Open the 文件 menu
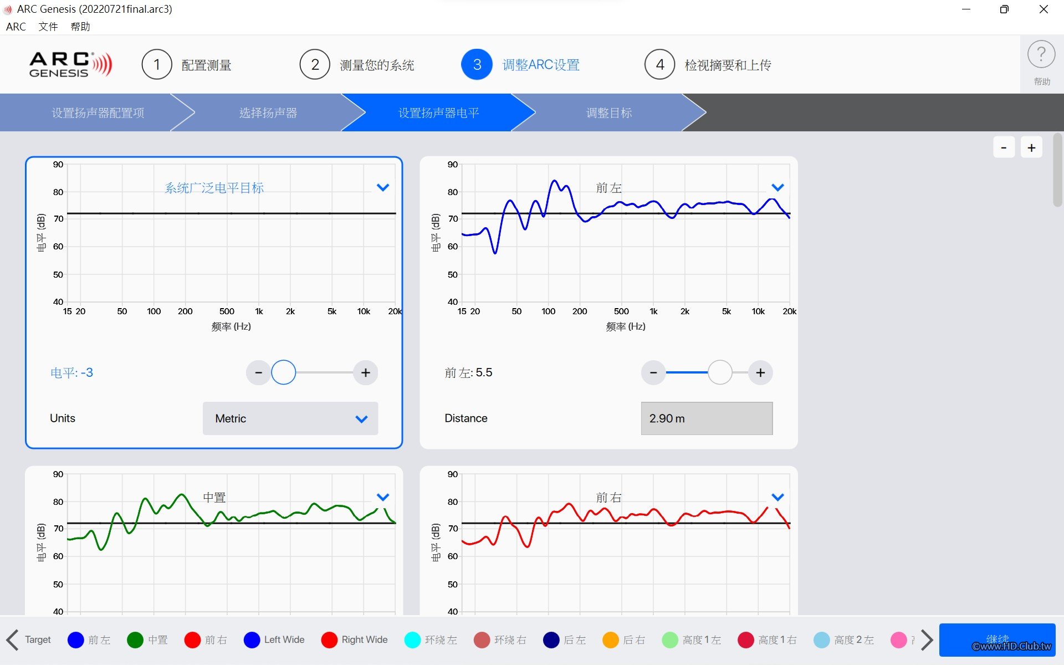 48,27
